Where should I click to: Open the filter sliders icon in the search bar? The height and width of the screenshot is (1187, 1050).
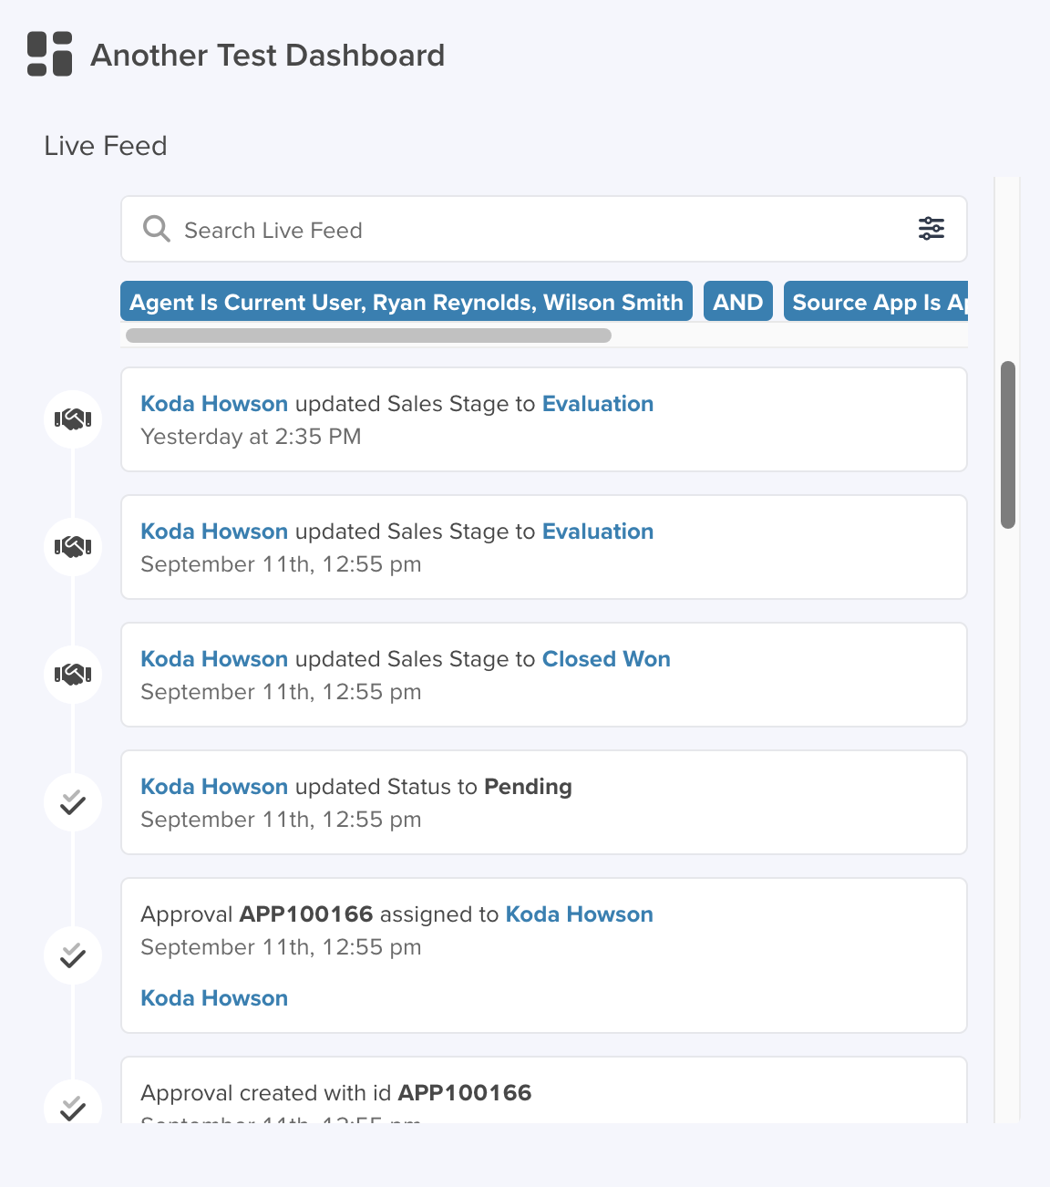[932, 229]
